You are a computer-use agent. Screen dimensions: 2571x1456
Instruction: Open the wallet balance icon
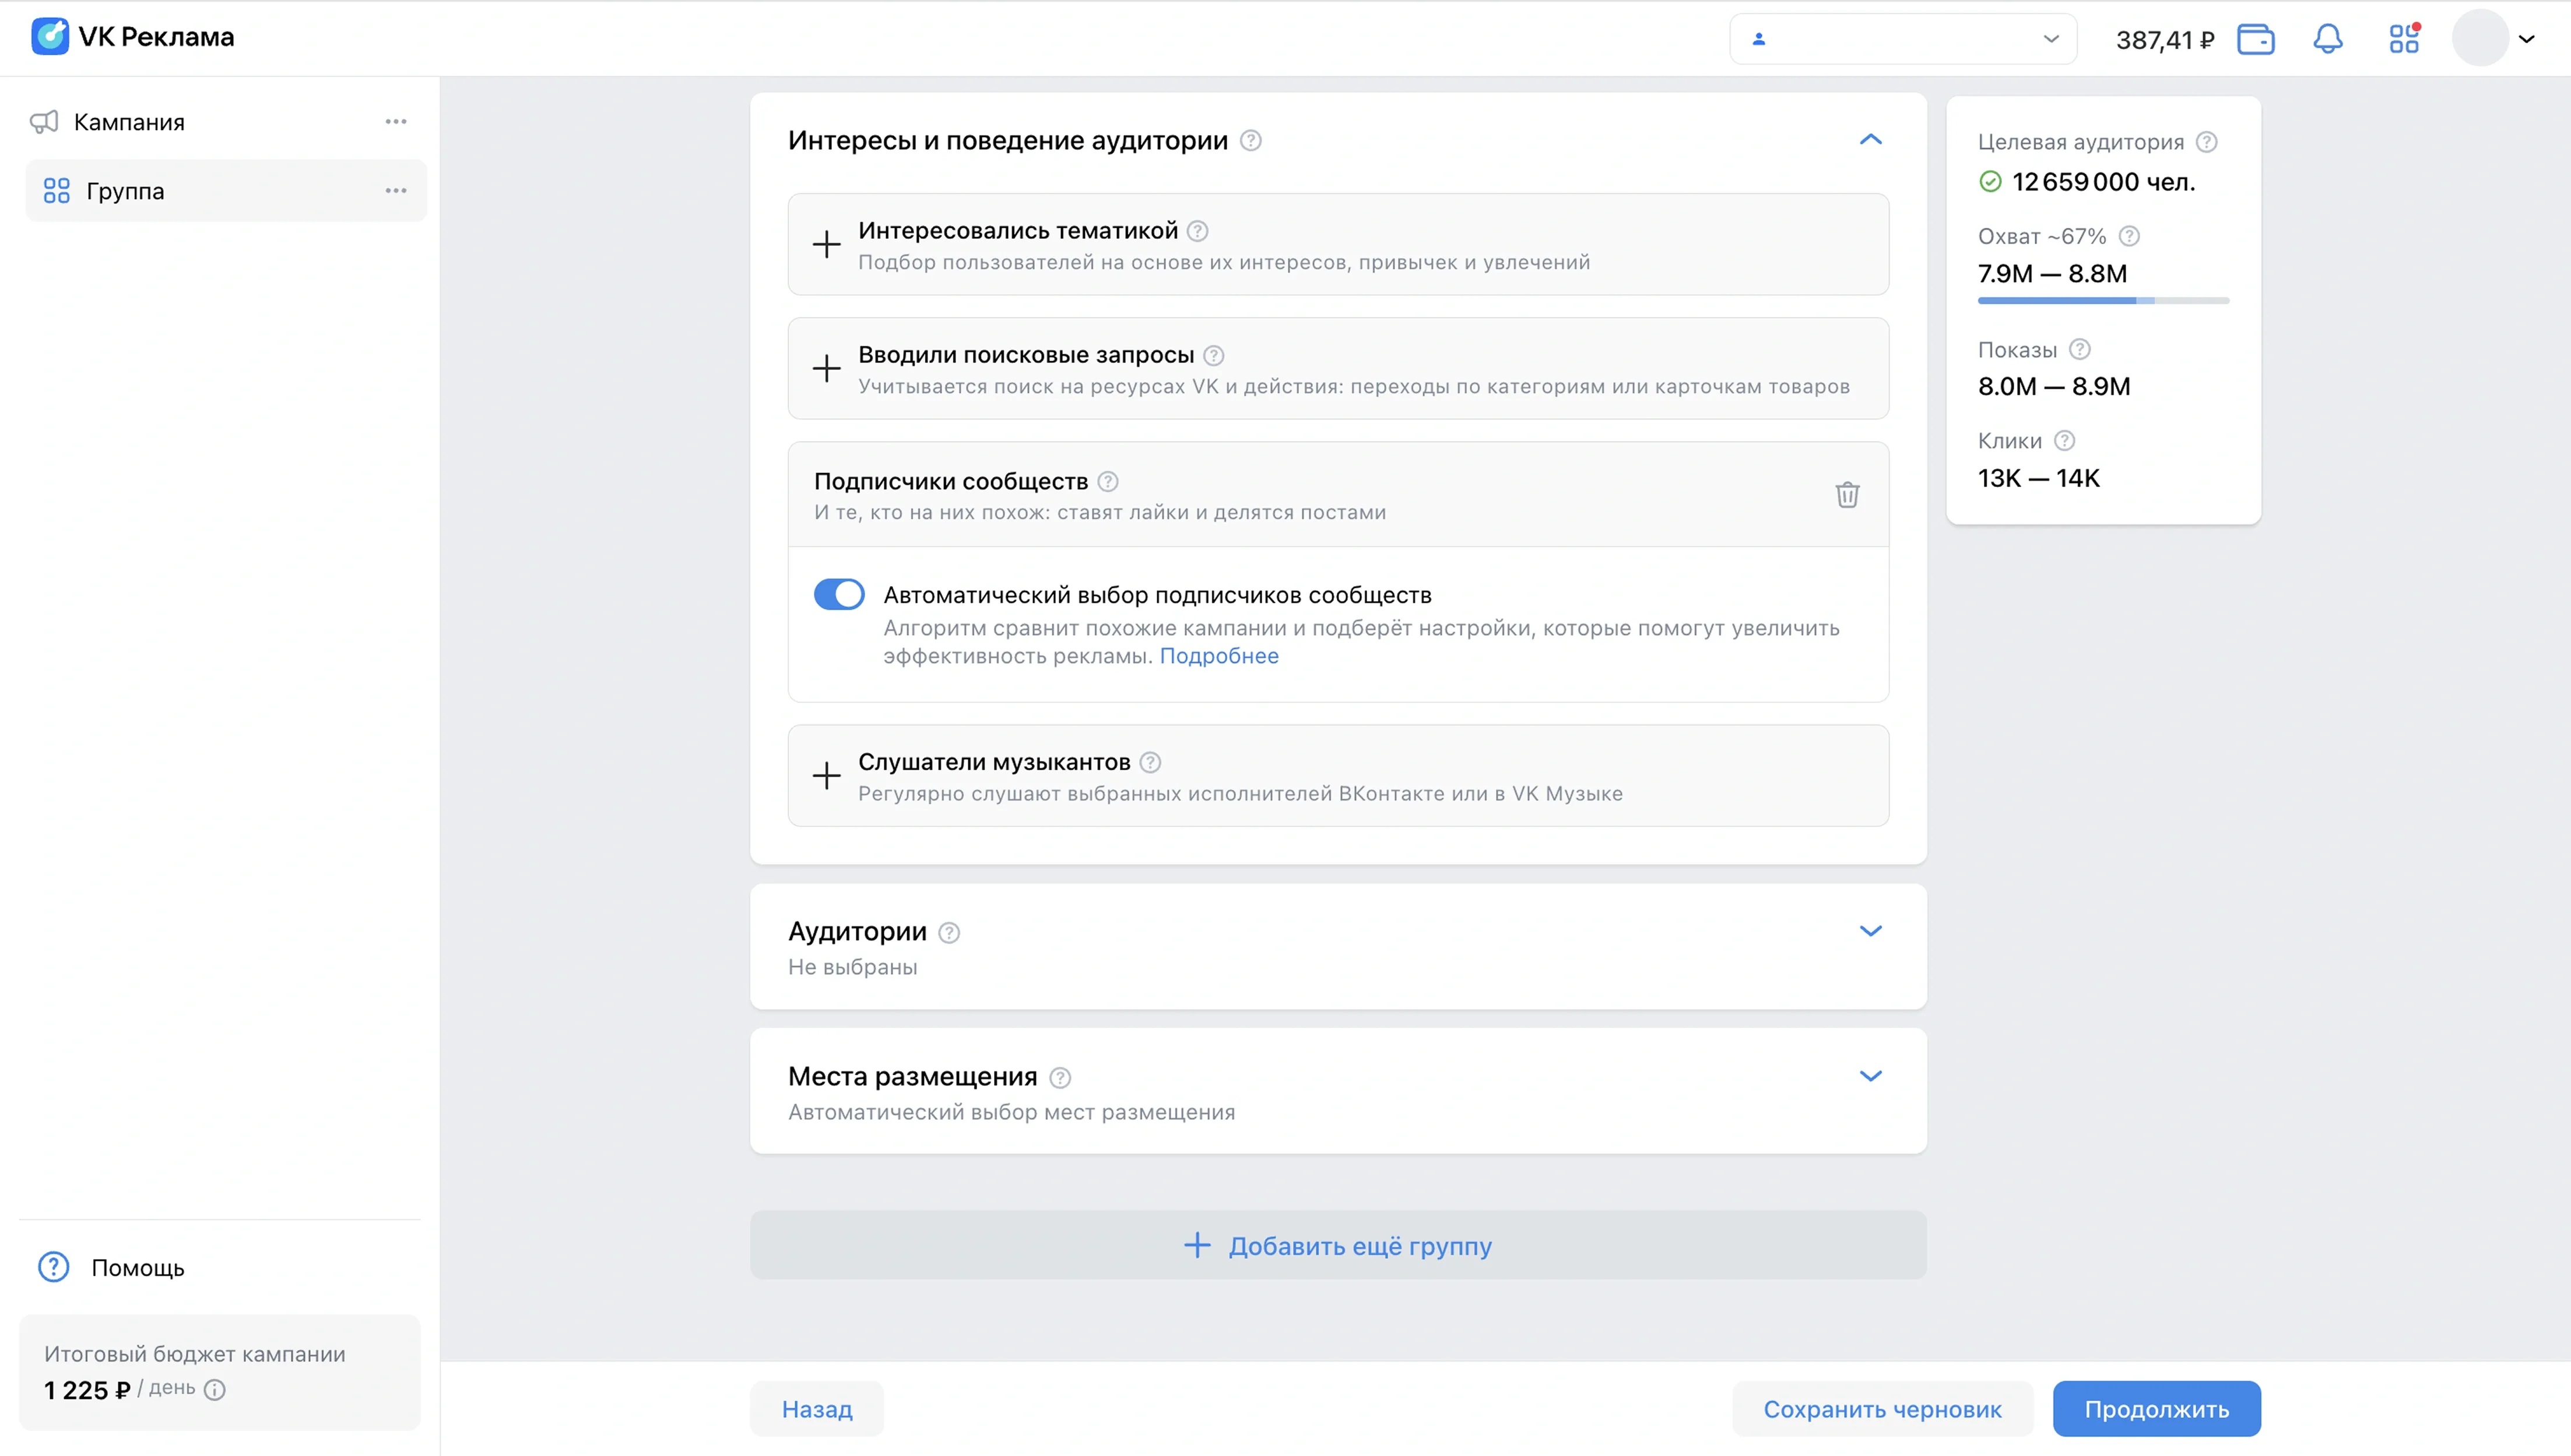coord(2255,39)
